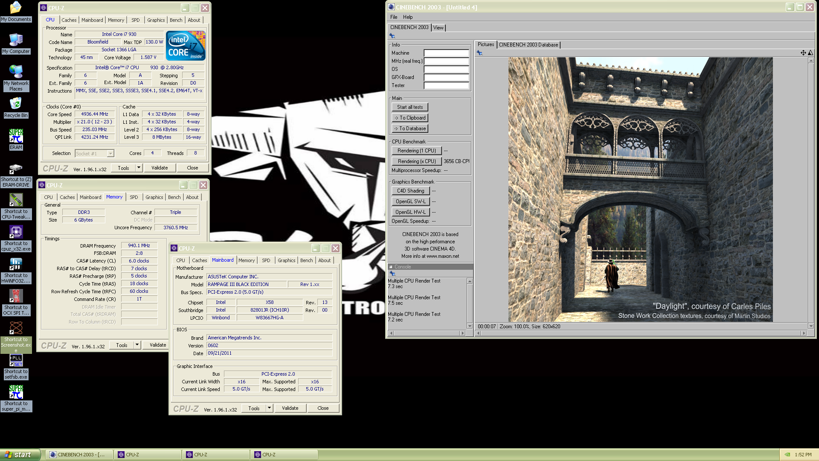
Task: Click the Core Speed 4936.44 MHz value
Action: 95,114
